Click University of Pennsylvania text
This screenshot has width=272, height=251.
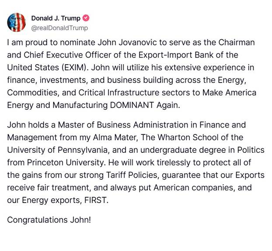[x=58, y=150]
